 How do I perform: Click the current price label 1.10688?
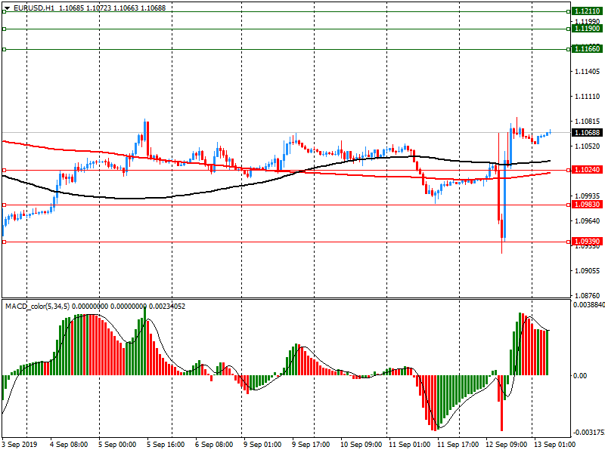click(588, 133)
